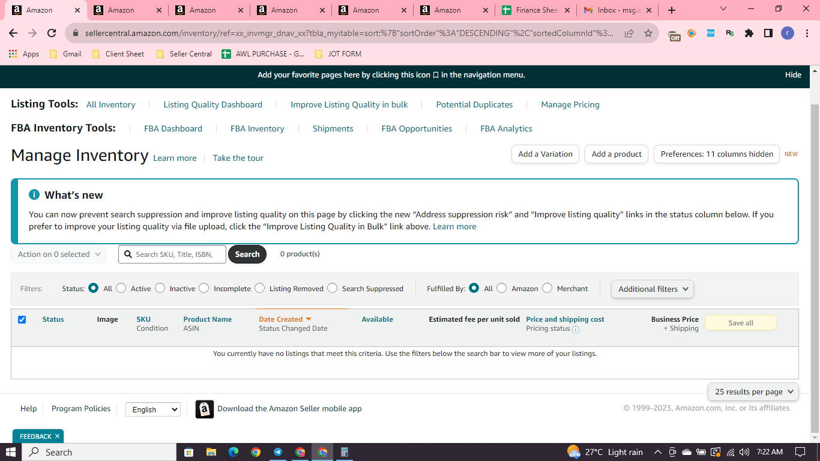Screen dimensions: 820x461
Task: Open the Windows Start menu
Action: (x=11, y=452)
